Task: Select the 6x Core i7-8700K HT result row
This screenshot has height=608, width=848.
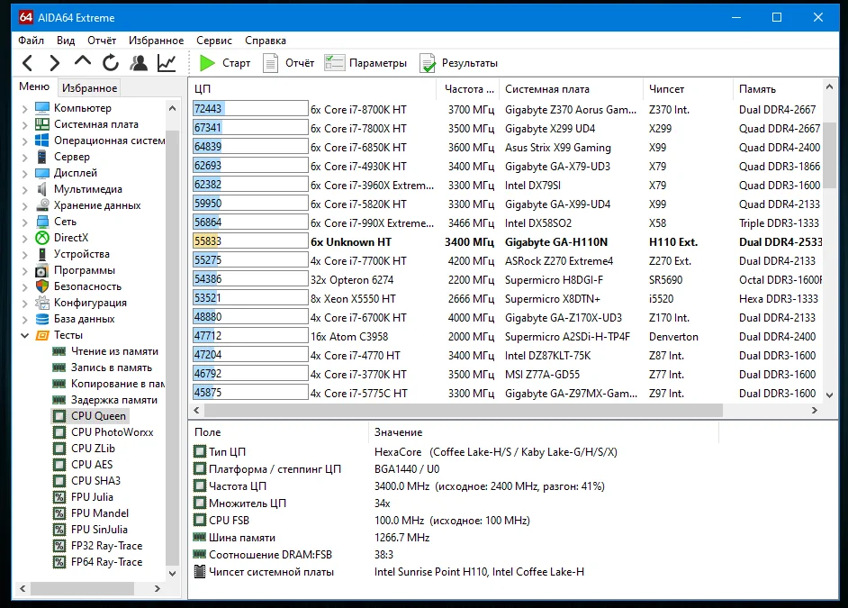Action: (358, 110)
